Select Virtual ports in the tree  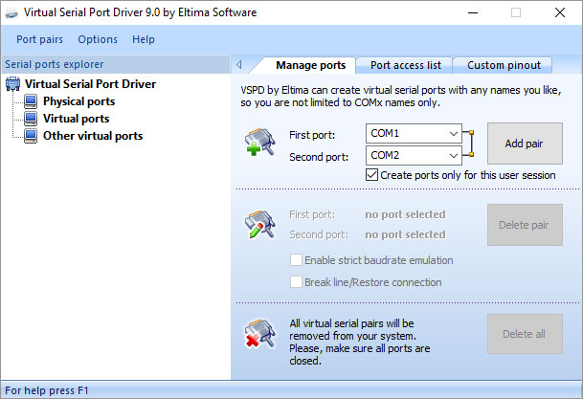pos(76,119)
